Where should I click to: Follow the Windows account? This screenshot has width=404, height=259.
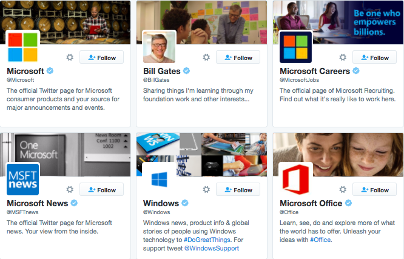coord(238,190)
